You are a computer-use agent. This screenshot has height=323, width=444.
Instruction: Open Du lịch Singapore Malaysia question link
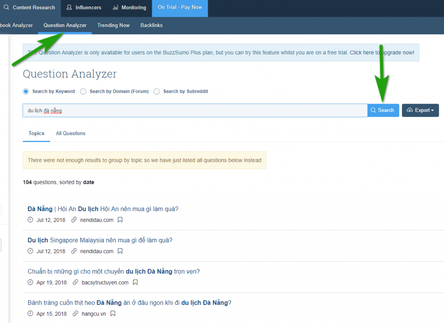(100, 240)
